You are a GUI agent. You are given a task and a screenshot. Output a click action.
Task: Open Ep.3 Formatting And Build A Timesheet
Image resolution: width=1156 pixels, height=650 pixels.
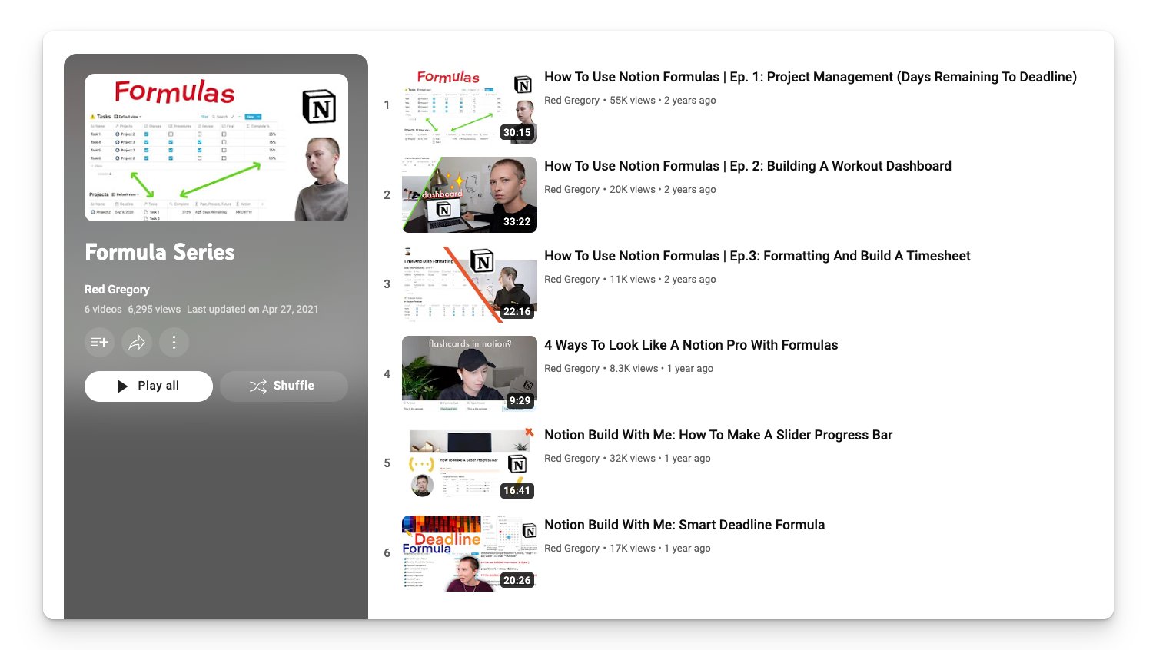[757, 256]
